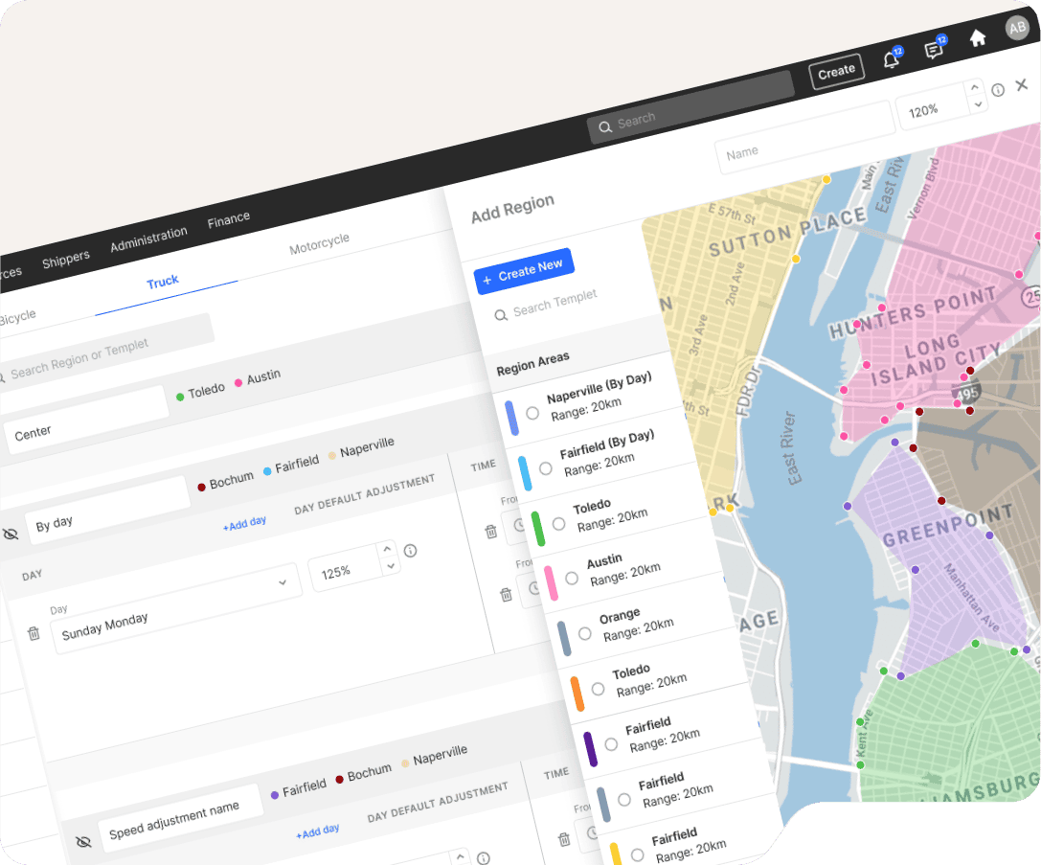Click the GREENPOINT area on the map

coord(948,525)
